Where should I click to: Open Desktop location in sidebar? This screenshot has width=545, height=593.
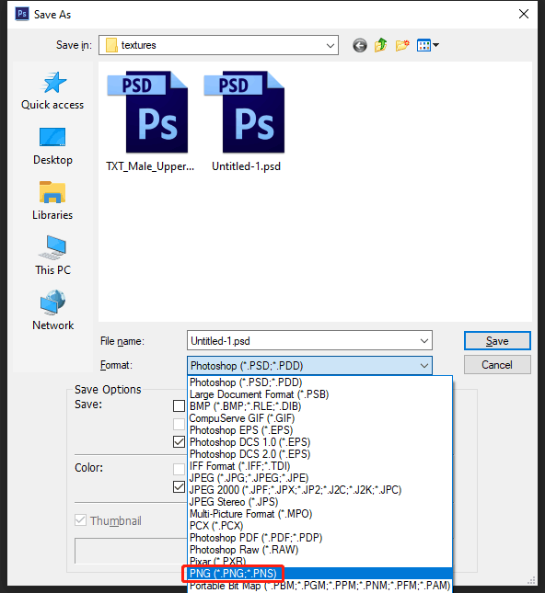[52, 146]
